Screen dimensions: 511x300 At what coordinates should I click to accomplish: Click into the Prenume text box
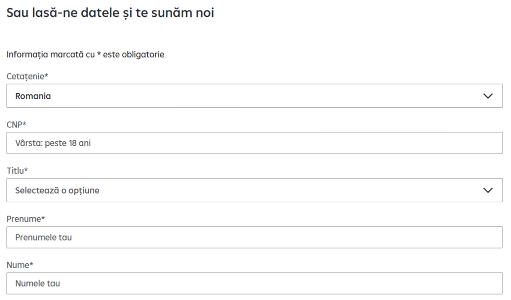pos(254,238)
